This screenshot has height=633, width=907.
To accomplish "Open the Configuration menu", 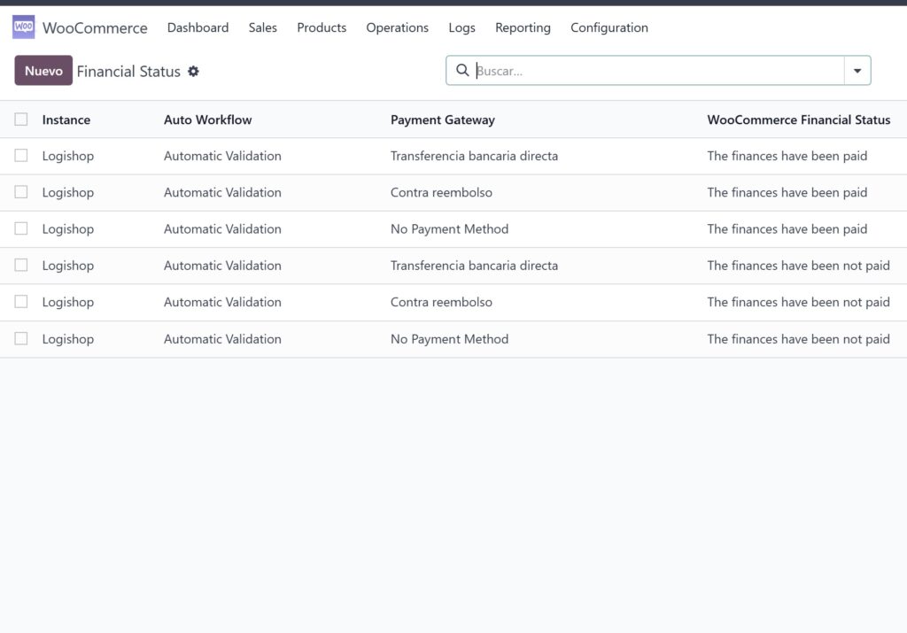I will pos(609,27).
